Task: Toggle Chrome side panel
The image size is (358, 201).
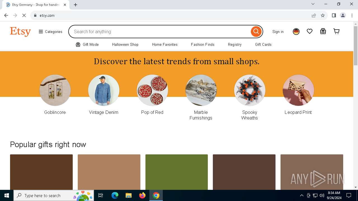Action: [334, 15]
